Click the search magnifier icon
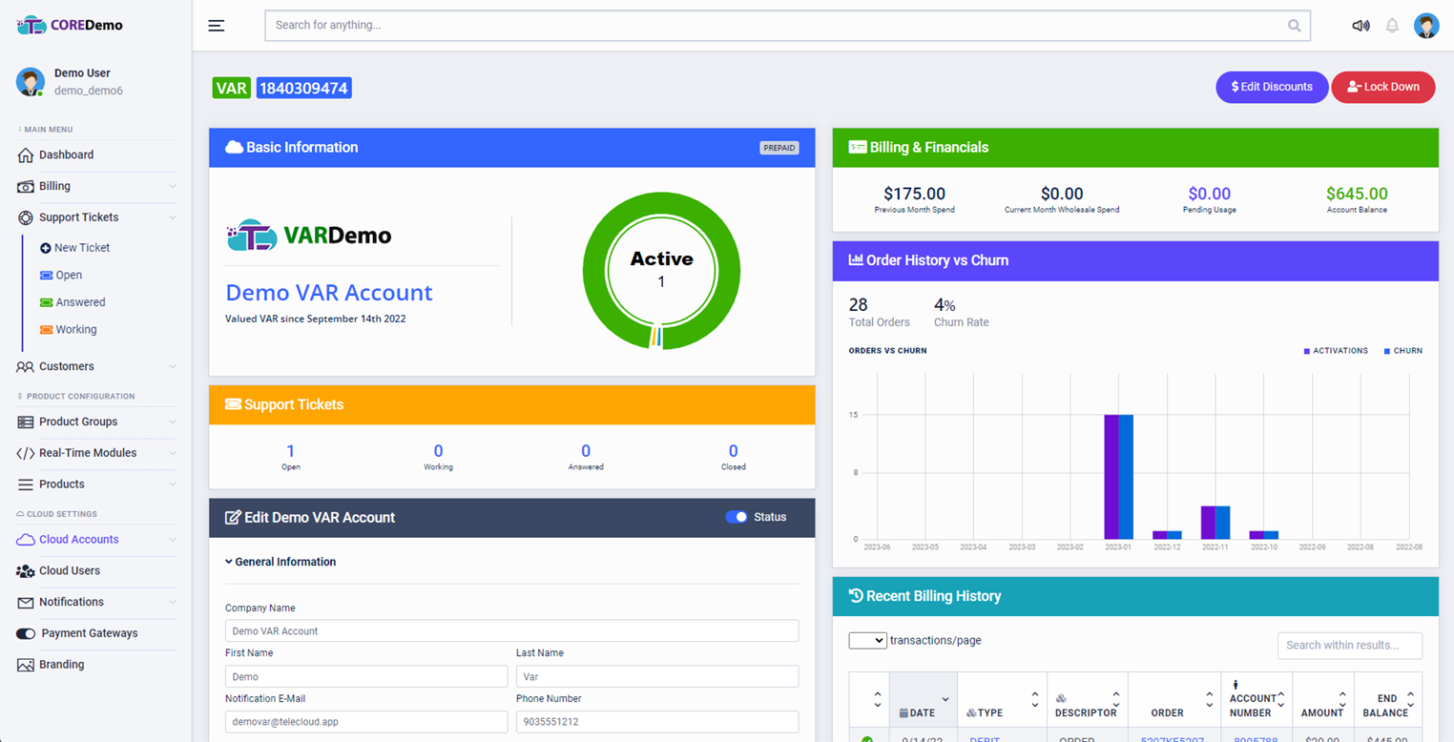The width and height of the screenshot is (1454, 742). pyautogui.click(x=1294, y=26)
